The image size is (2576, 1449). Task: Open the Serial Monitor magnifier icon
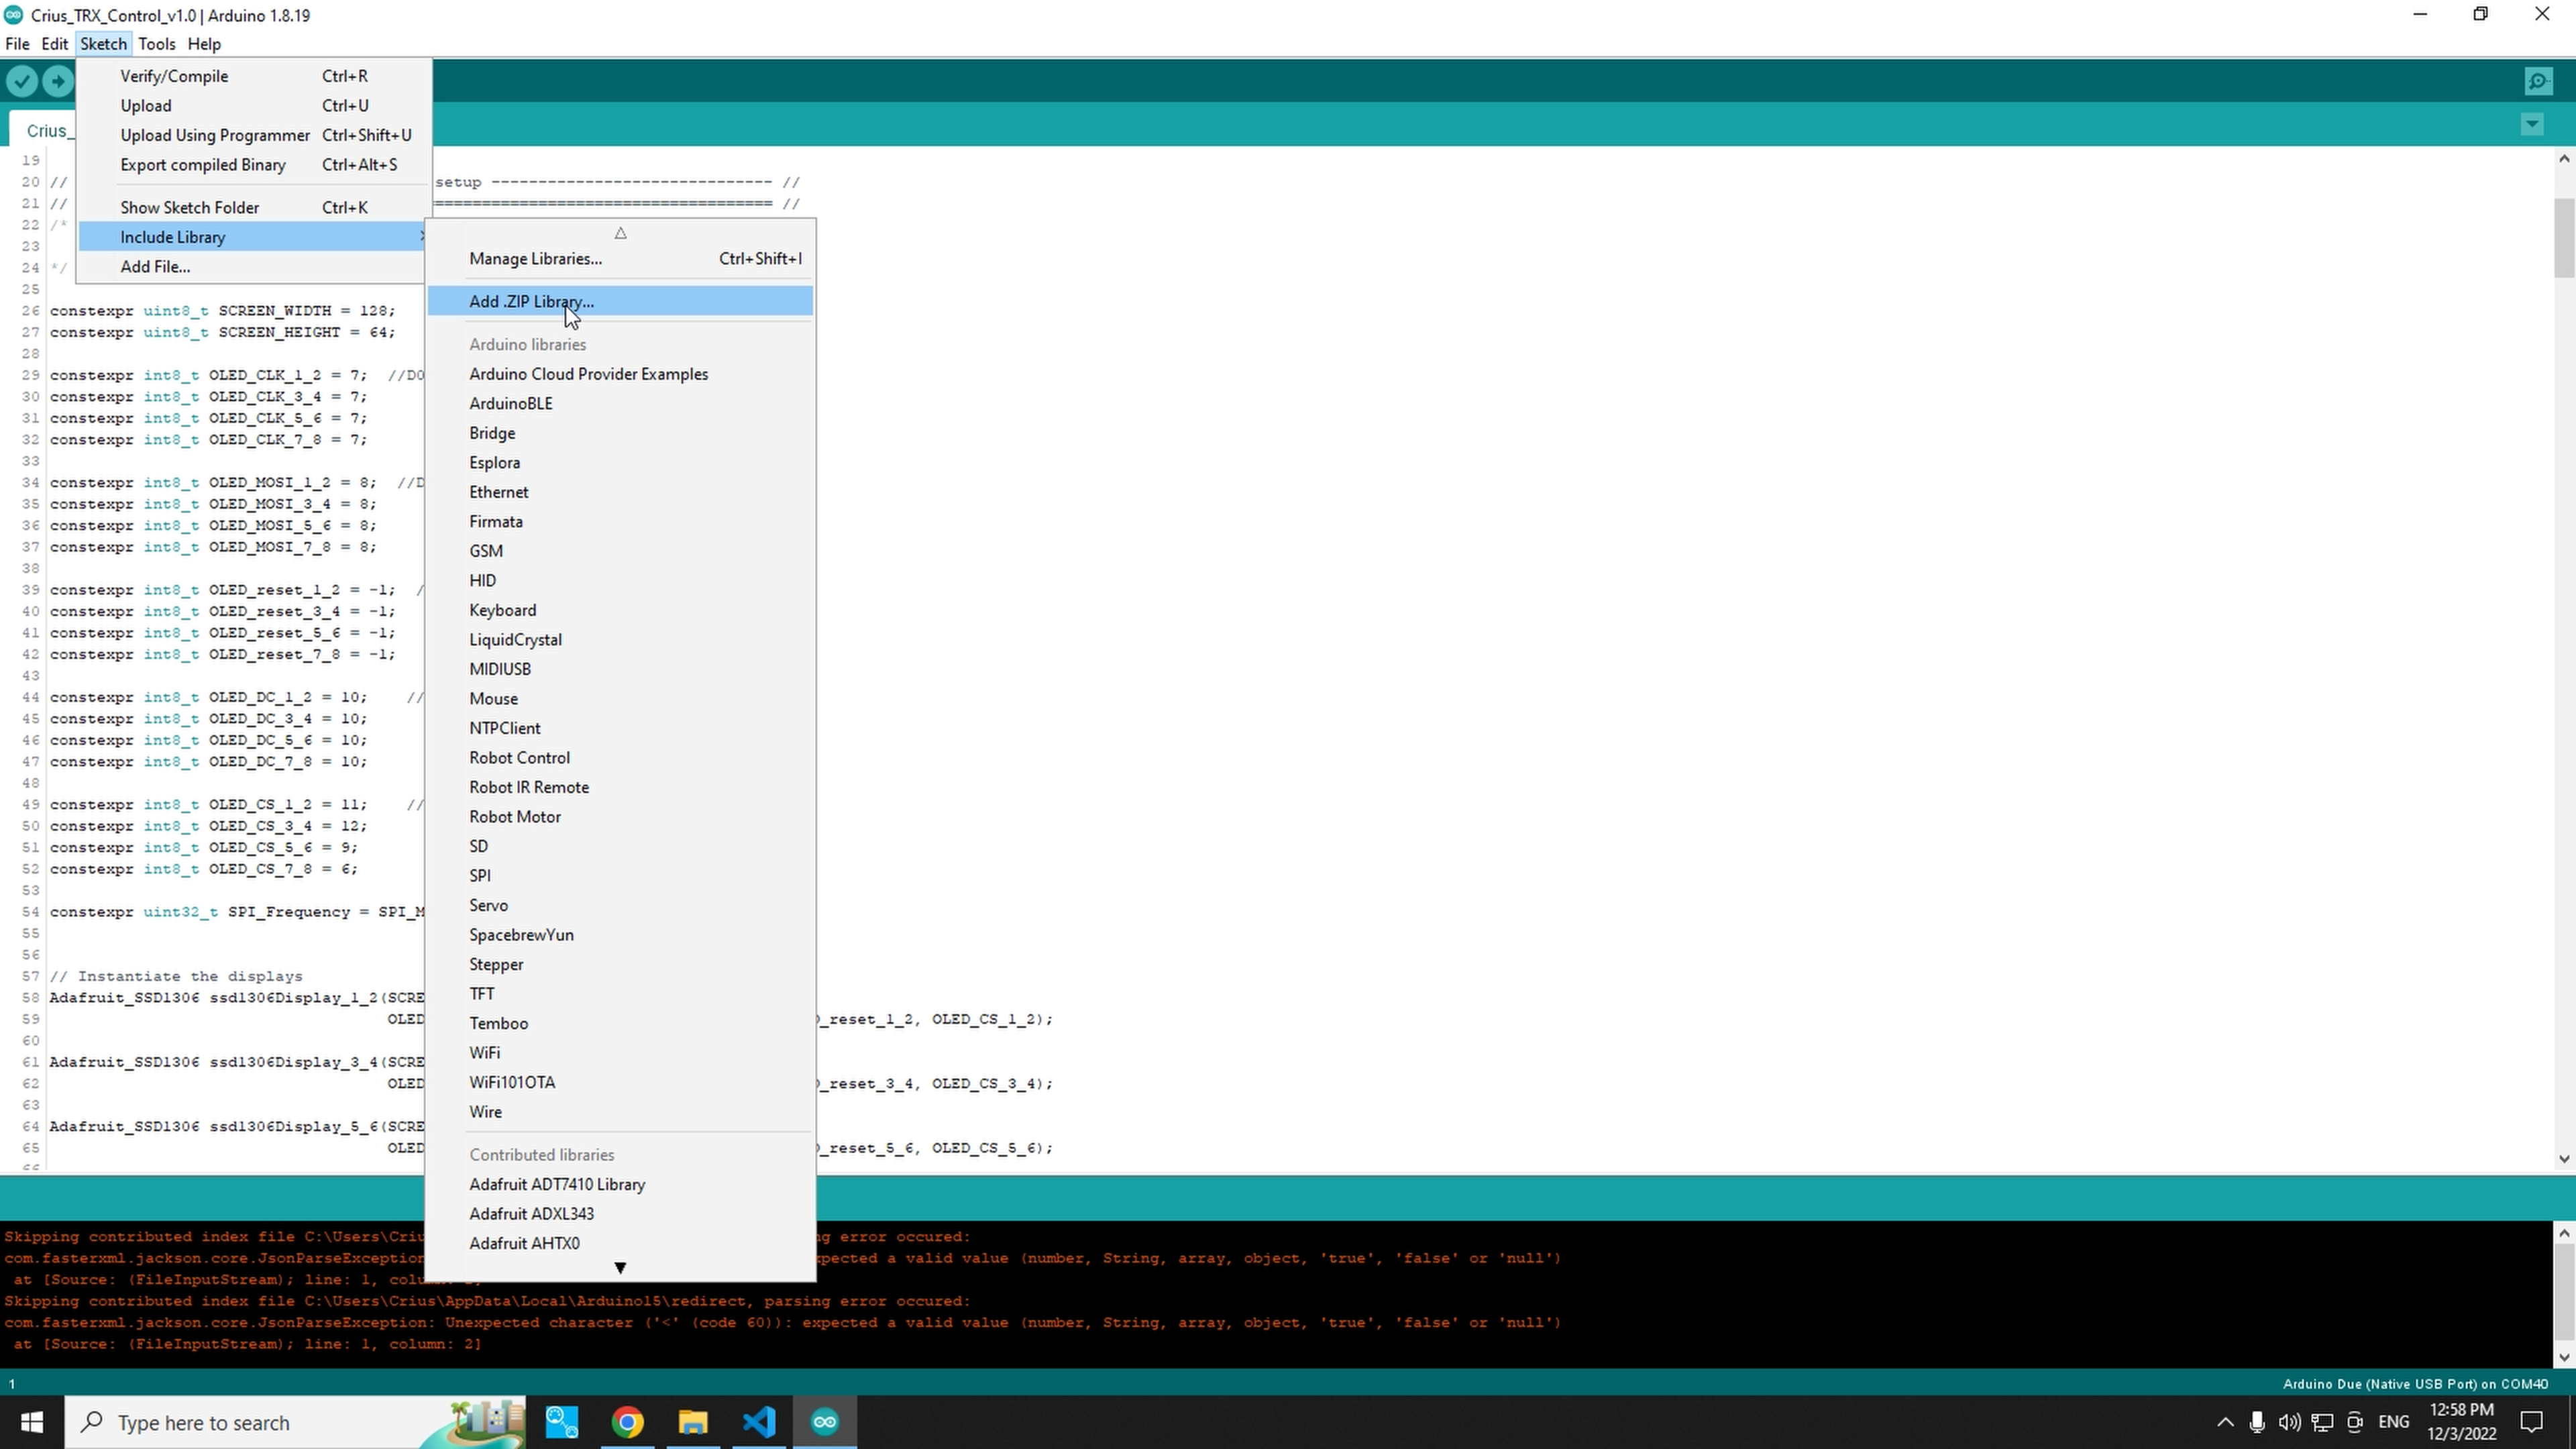pos(2539,81)
